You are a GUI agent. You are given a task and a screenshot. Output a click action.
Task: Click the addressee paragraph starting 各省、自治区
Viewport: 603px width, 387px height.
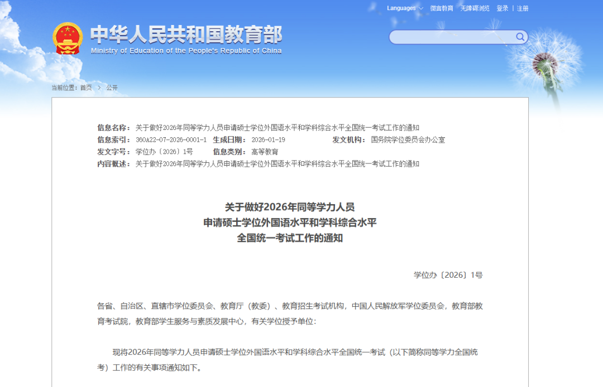point(290,313)
